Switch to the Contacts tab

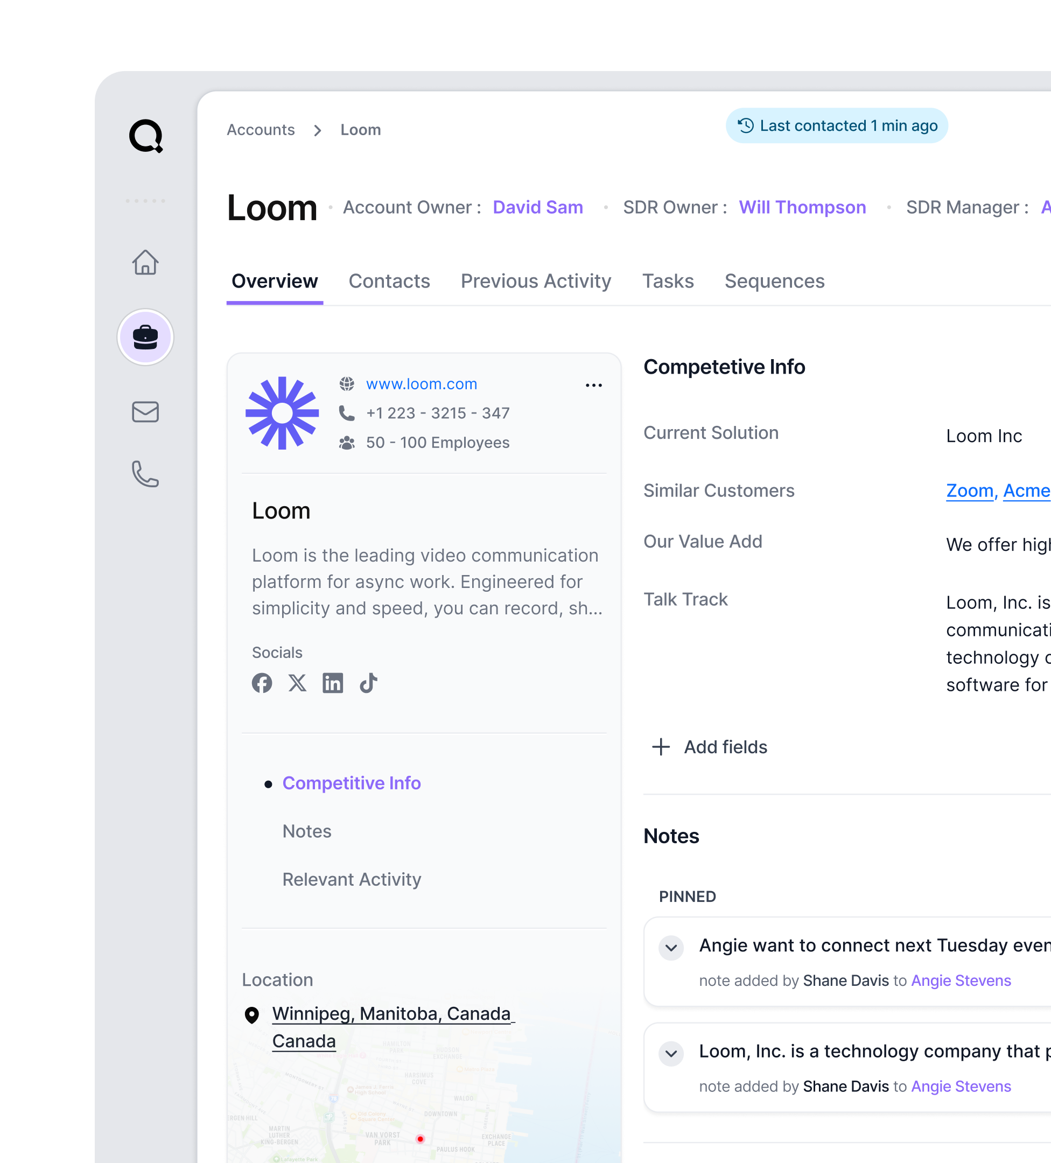389,281
